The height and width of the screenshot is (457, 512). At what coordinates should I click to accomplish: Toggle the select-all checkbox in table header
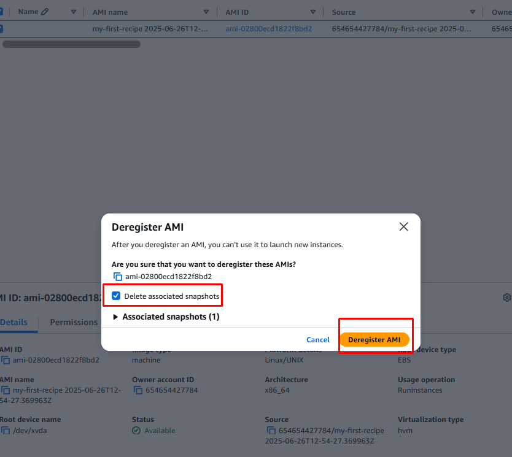(1, 12)
